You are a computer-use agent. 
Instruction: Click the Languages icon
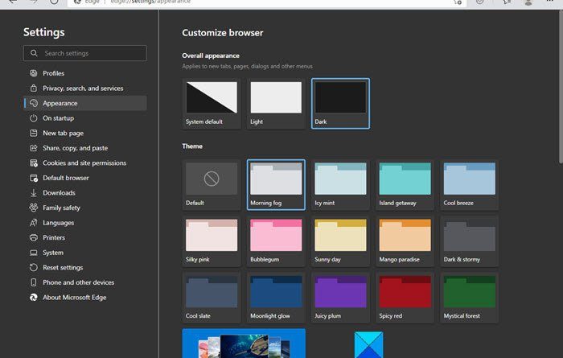coord(34,223)
